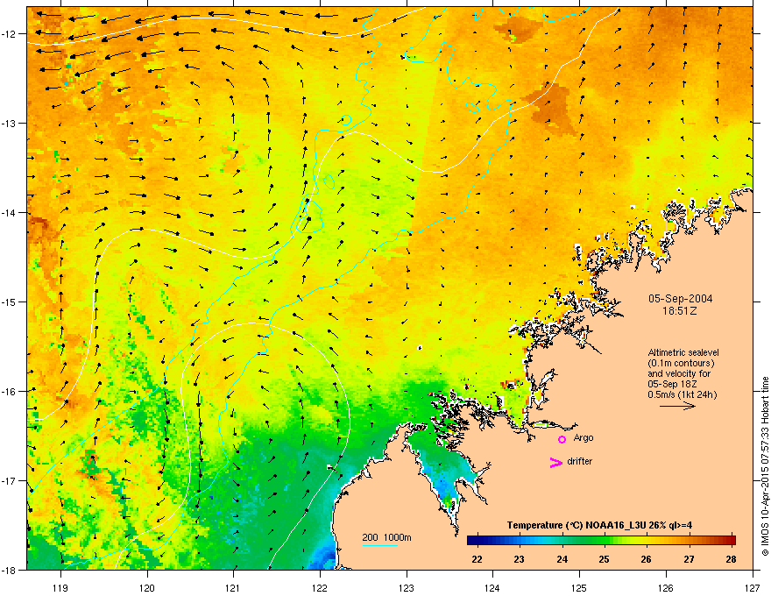Click the 'drifter' legend label

(580, 461)
